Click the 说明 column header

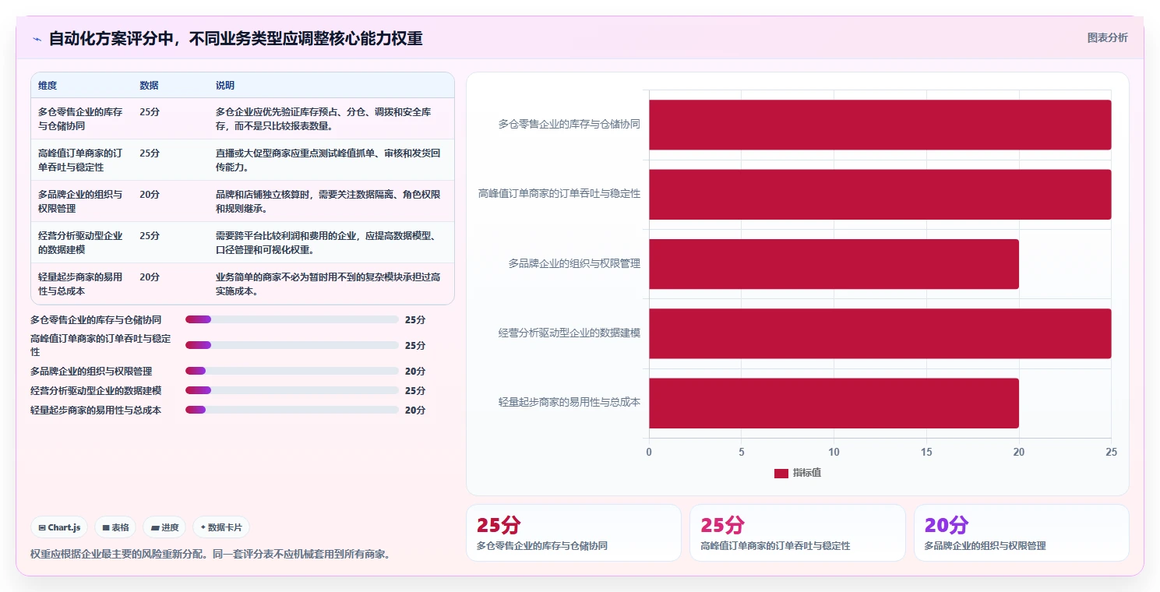(225, 86)
